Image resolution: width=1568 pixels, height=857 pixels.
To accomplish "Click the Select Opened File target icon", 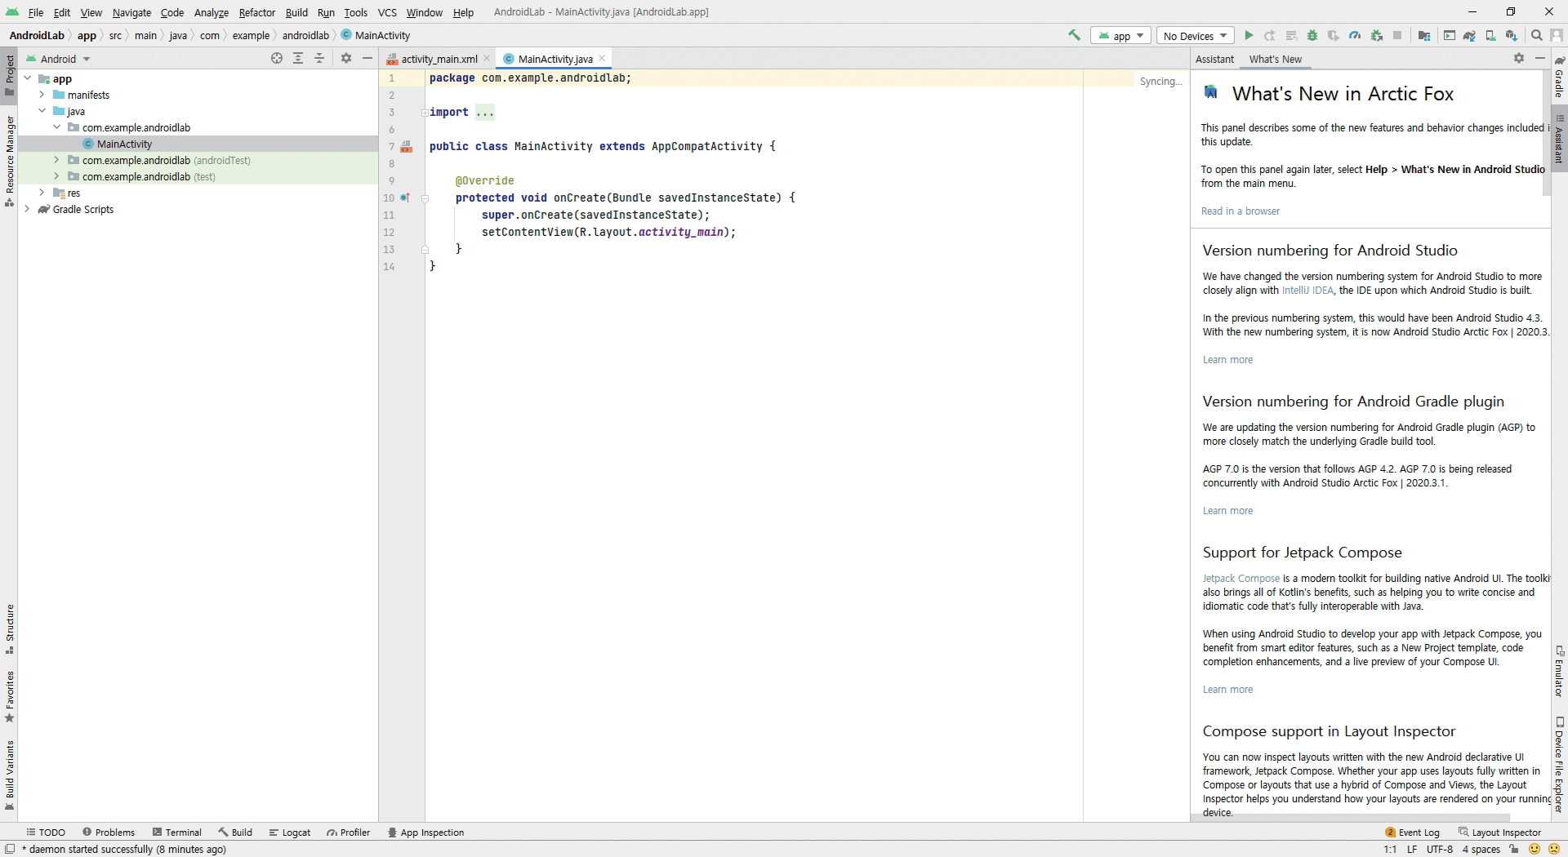I will (x=277, y=58).
